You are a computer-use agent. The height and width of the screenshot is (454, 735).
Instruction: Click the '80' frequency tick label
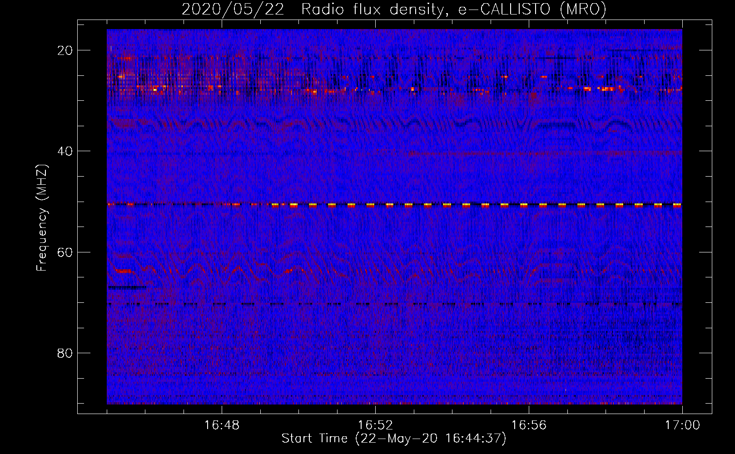click(65, 353)
